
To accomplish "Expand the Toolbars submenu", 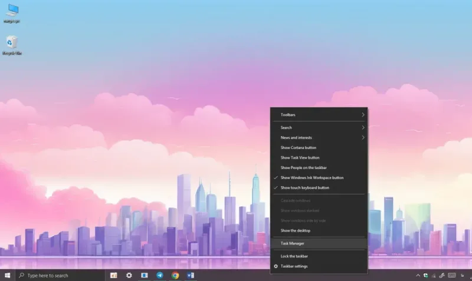I will 319,115.
